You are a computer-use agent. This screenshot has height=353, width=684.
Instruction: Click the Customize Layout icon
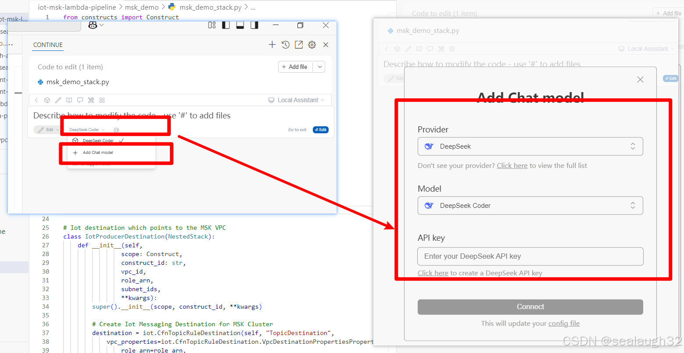click(212, 25)
